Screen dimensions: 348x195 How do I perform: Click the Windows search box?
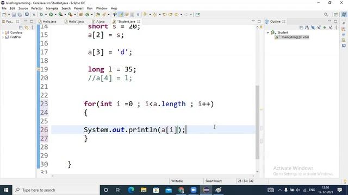[x=55, y=190]
